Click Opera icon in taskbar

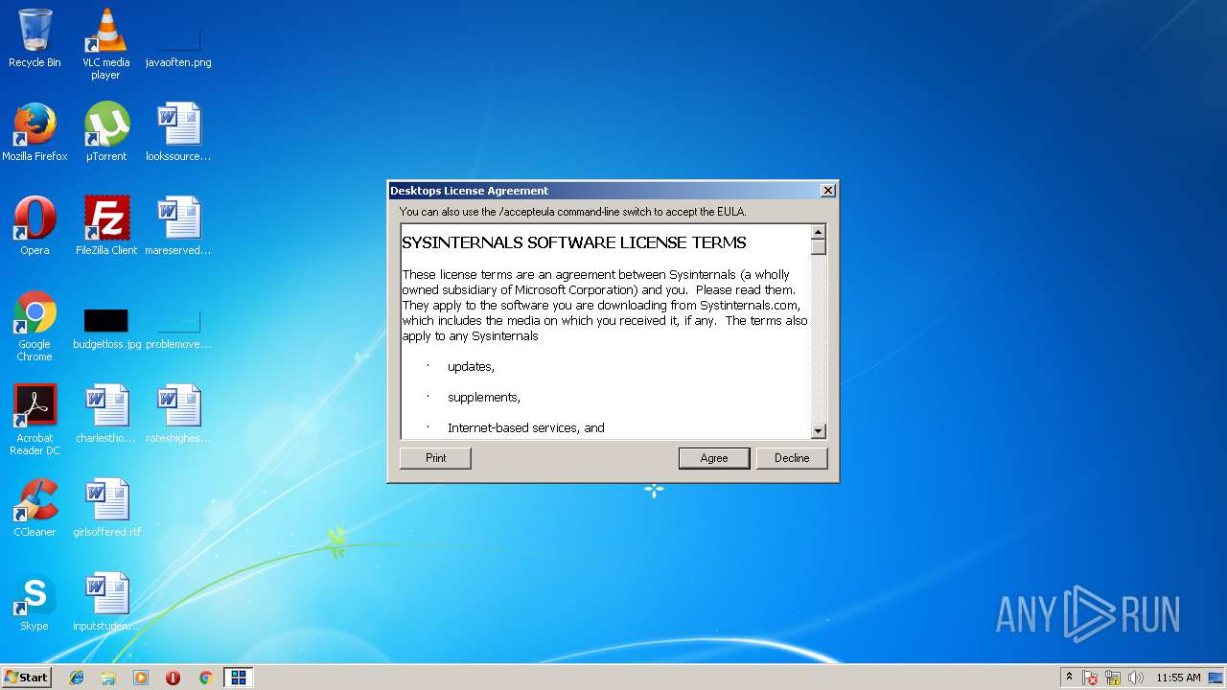pyautogui.click(x=173, y=678)
